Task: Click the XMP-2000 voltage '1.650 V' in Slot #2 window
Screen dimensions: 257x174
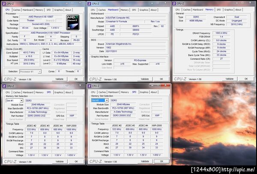Action: pyautogui.click(x=157, y=155)
